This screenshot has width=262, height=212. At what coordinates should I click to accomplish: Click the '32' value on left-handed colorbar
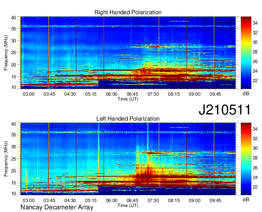pos(255,139)
